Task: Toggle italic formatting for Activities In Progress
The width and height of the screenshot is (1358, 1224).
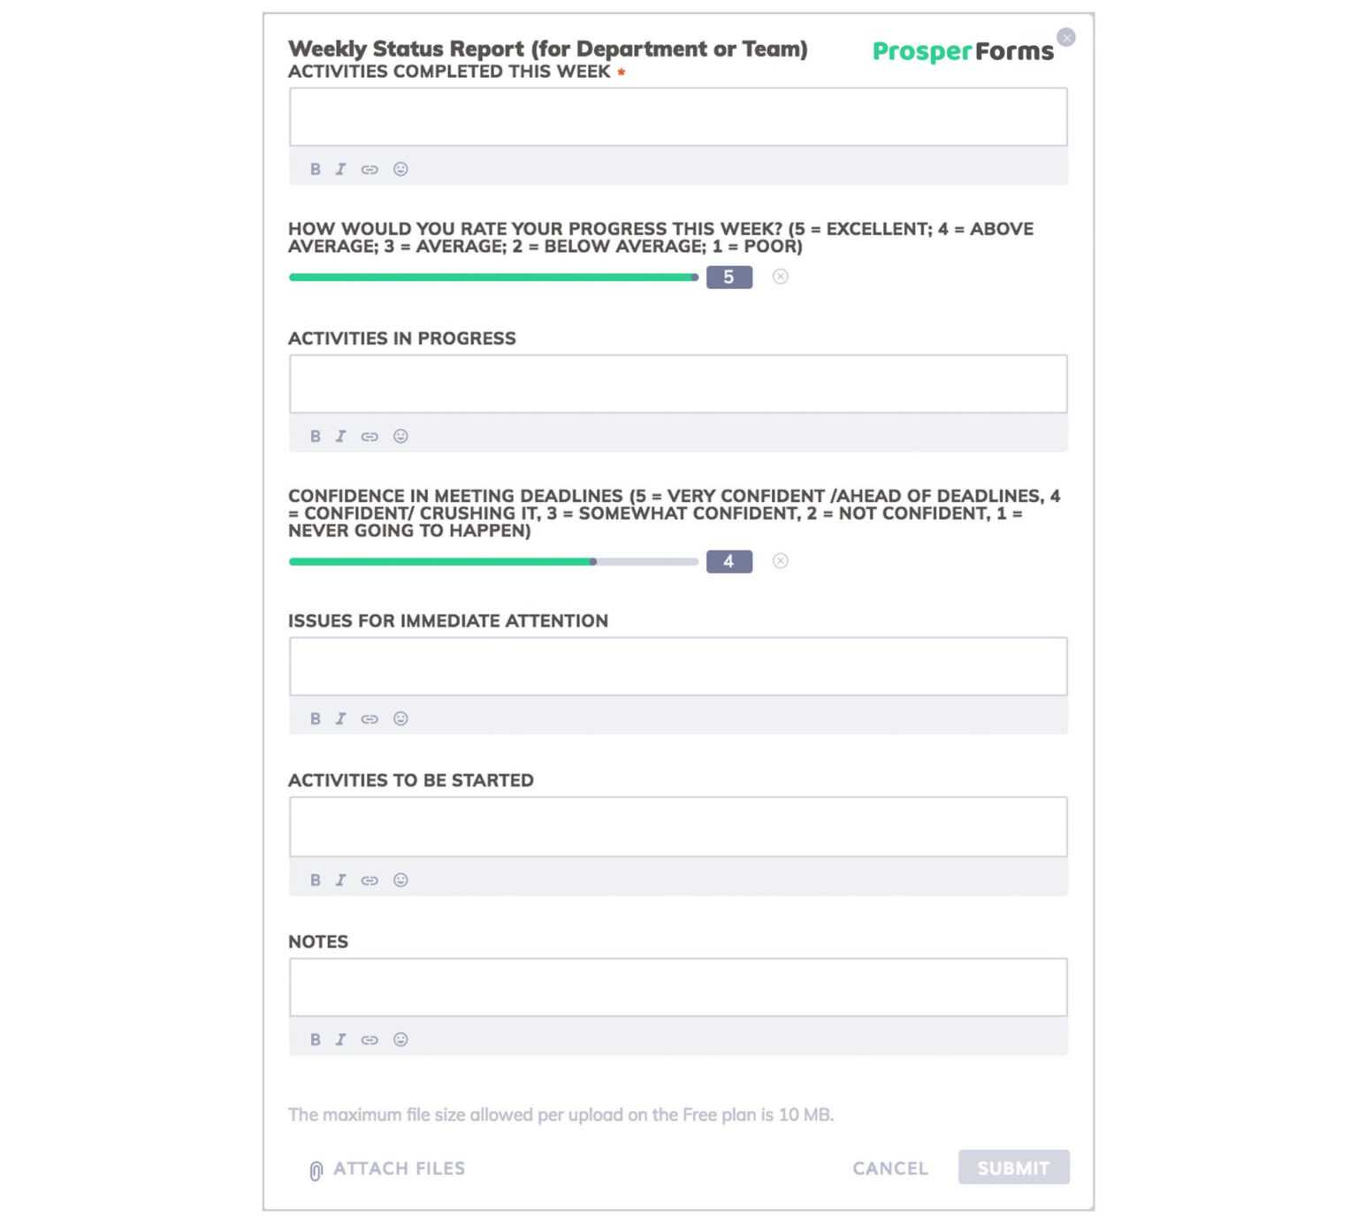Action: (x=340, y=436)
